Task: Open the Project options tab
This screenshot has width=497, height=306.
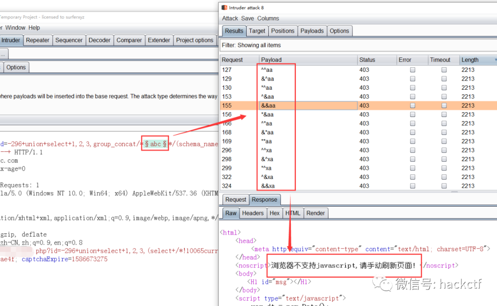Action: click(x=195, y=40)
